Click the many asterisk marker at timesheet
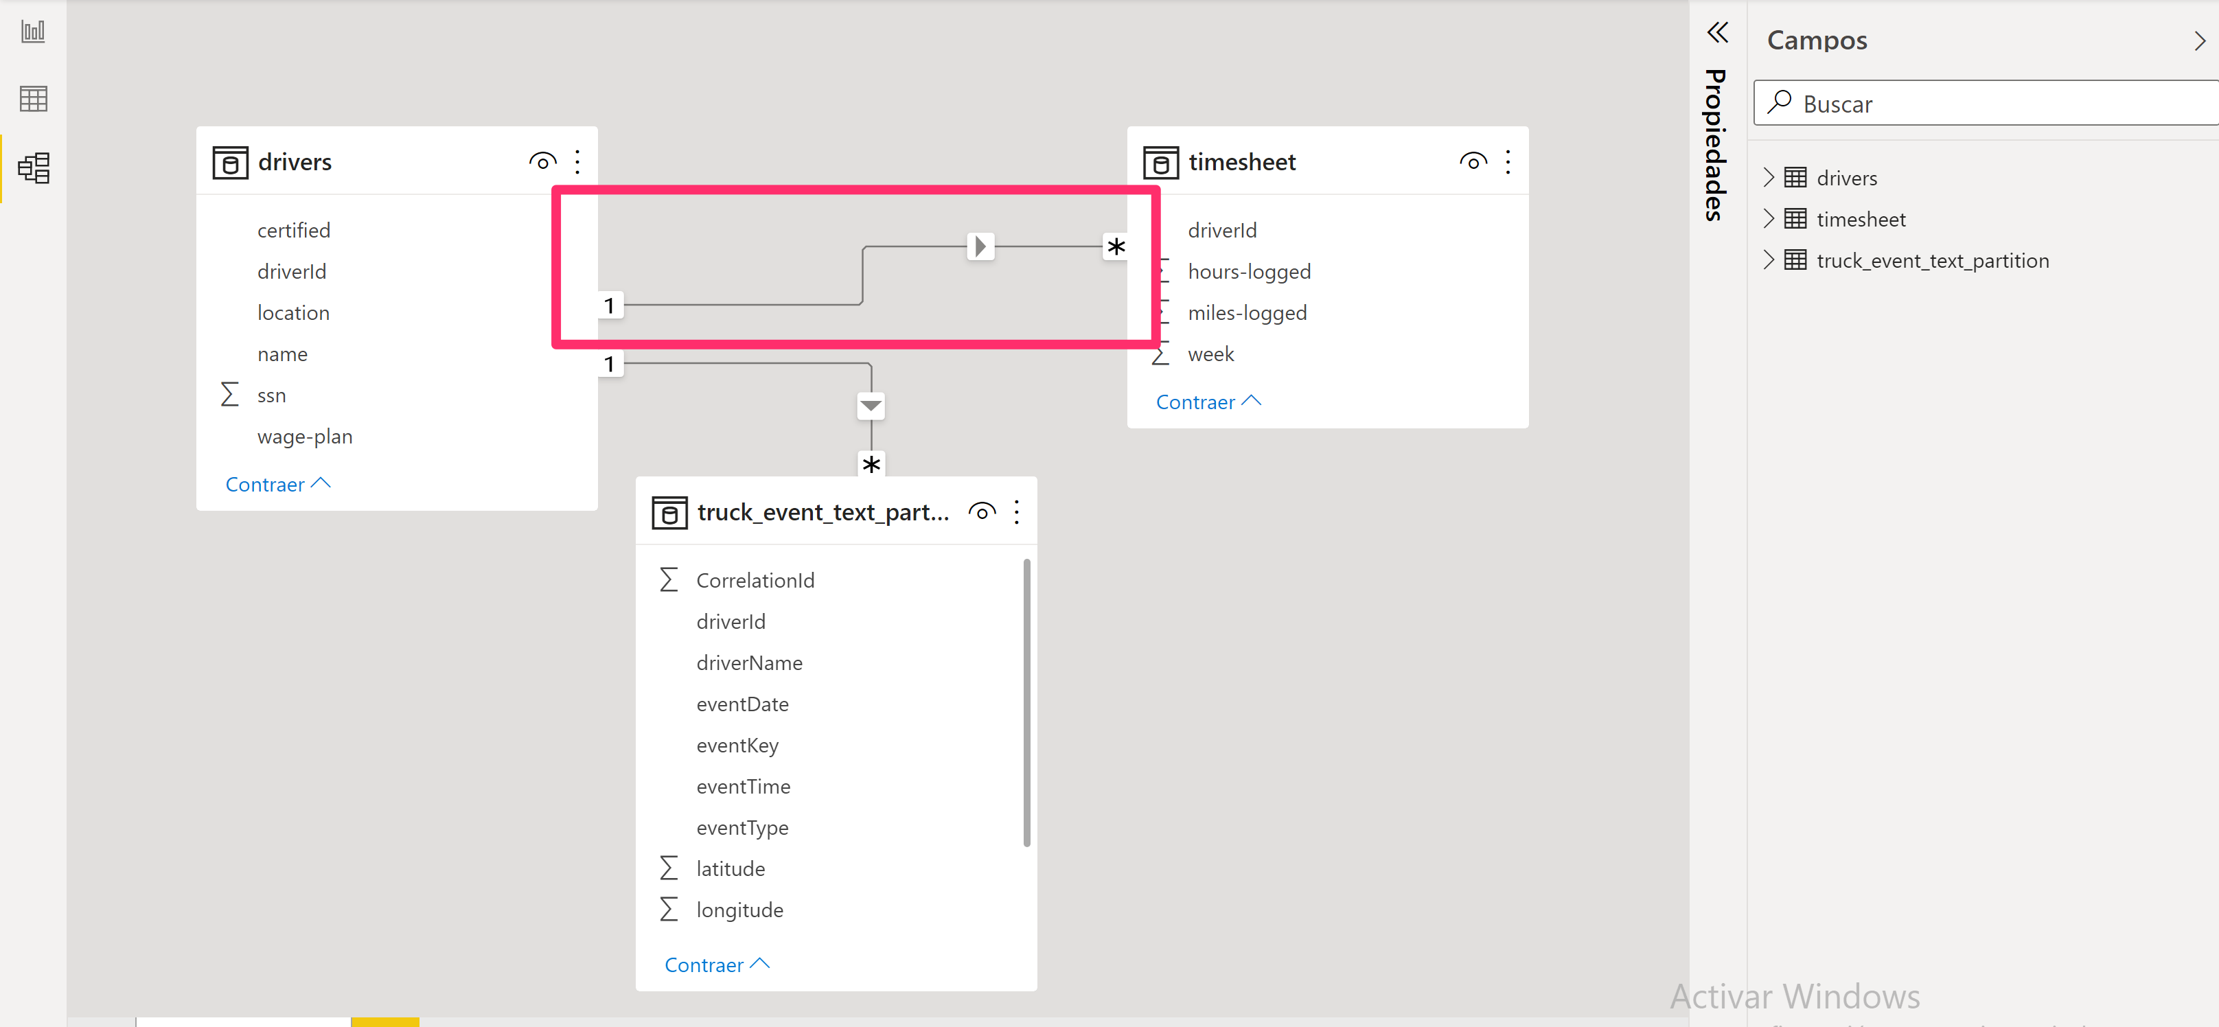The height and width of the screenshot is (1027, 2219). tap(1116, 247)
